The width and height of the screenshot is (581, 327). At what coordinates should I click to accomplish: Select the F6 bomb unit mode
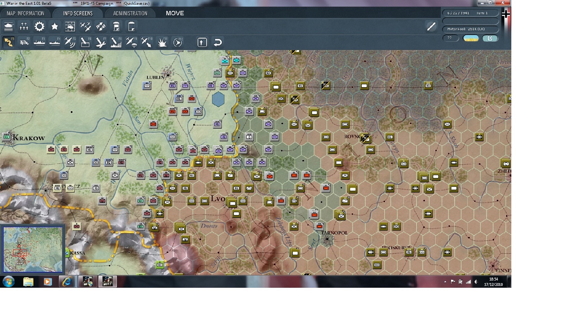point(85,42)
